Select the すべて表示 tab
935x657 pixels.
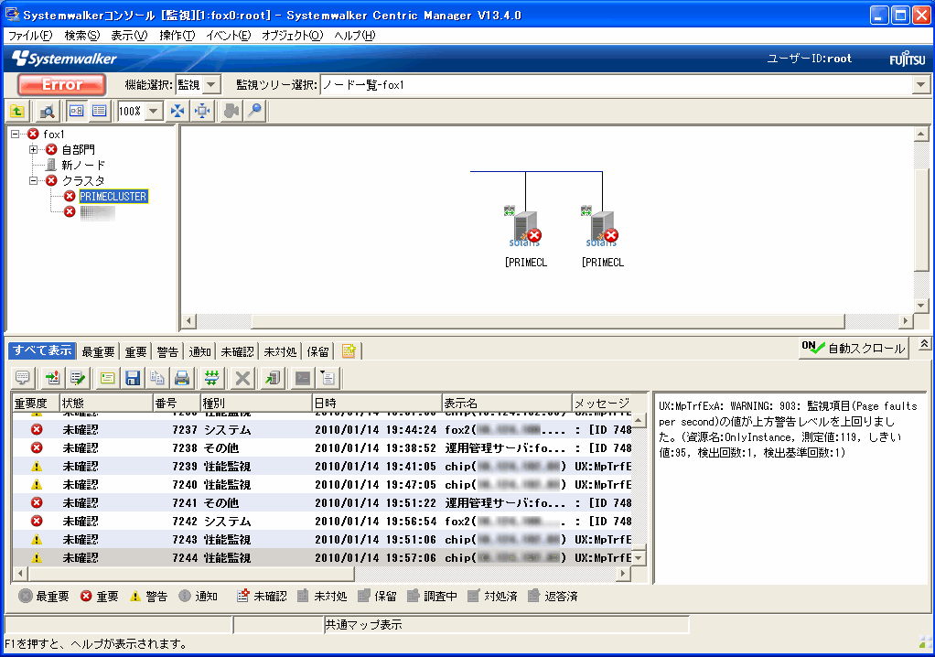[x=42, y=350]
